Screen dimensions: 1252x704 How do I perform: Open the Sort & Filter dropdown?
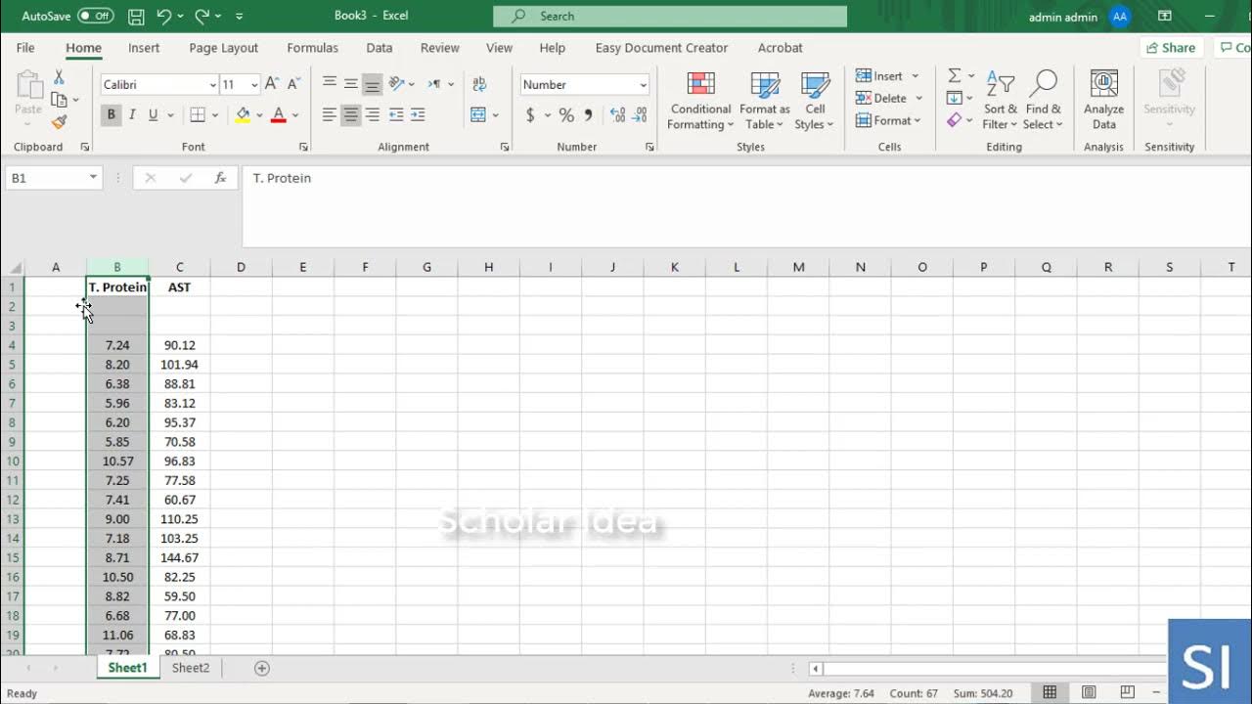pos(1001,101)
